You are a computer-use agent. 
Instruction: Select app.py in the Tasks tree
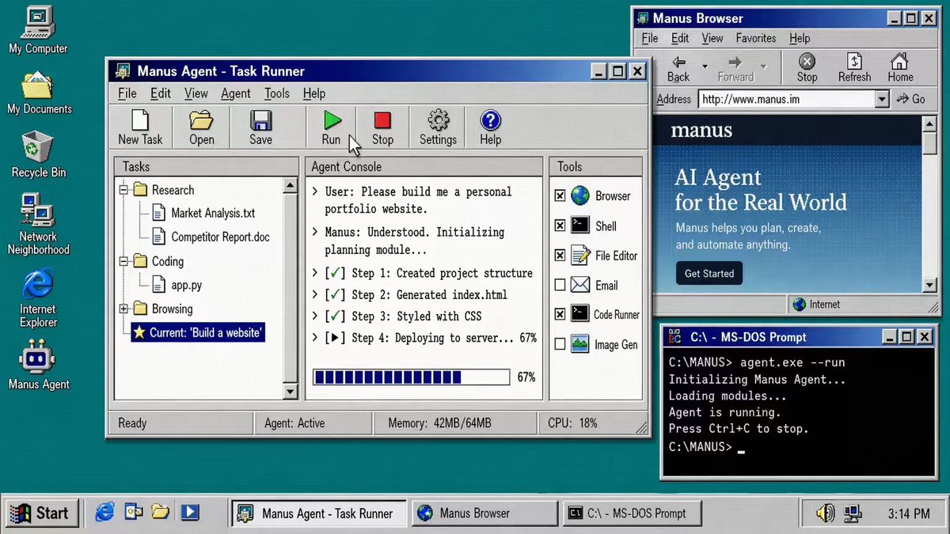point(177,285)
